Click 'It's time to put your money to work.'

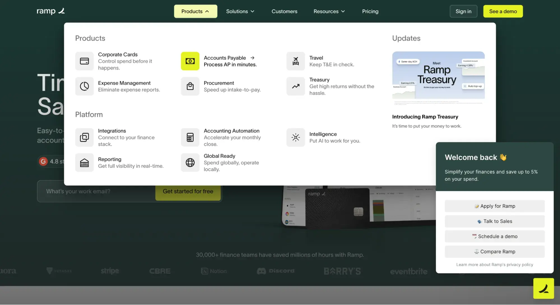coord(427,126)
